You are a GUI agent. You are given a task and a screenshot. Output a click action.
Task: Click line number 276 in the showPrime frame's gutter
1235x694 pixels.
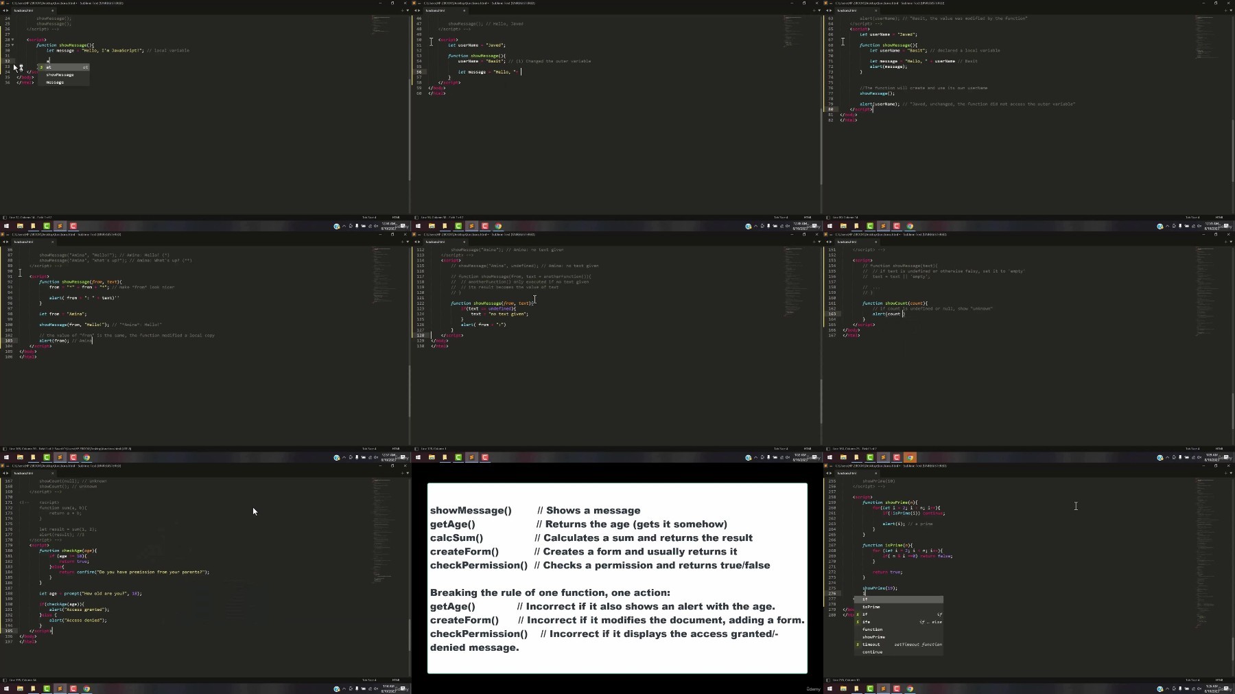(x=832, y=593)
